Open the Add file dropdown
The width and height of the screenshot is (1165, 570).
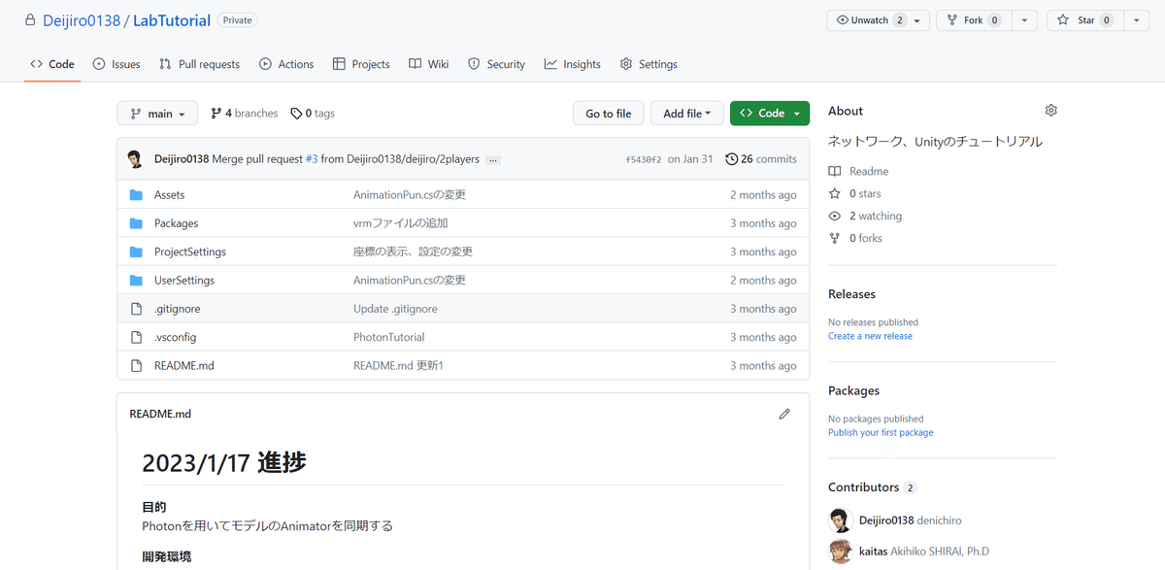(686, 114)
